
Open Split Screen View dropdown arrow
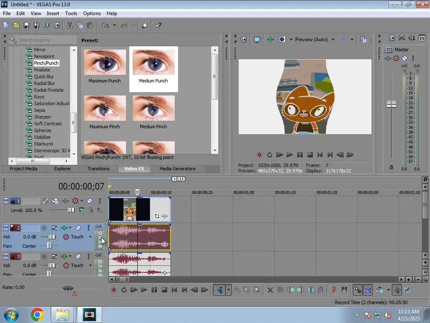coord(291,40)
